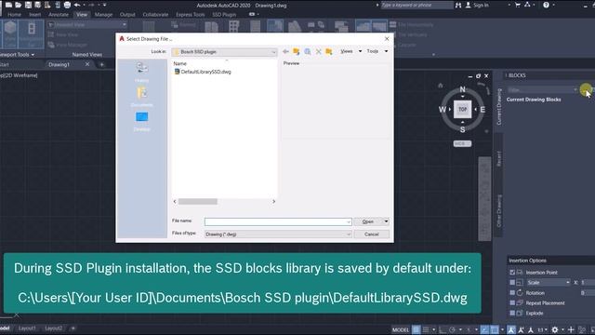This screenshot has height=335, width=595.
Task: Click the Help question mark icon
Action: 546,5
